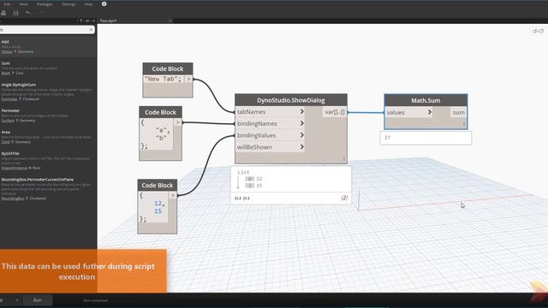Click the var[]..[] output port

pyautogui.click(x=335, y=112)
